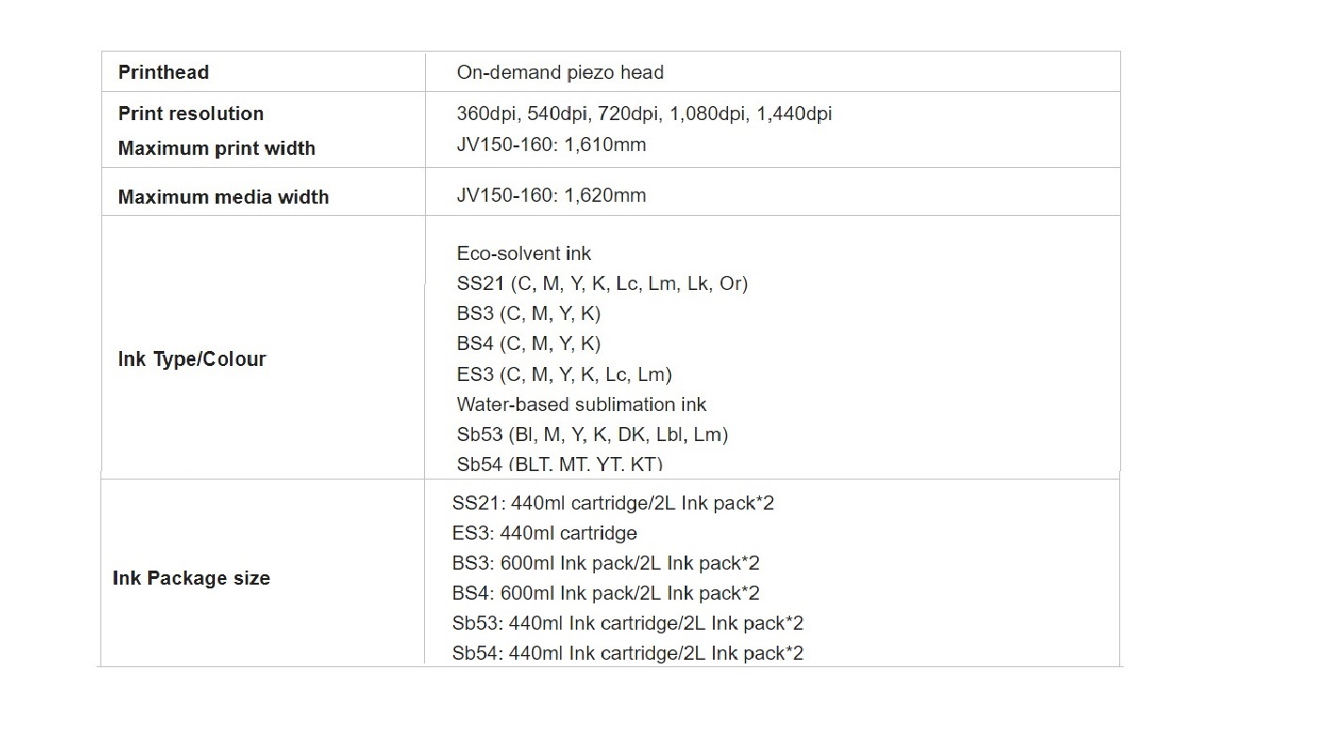The width and height of the screenshot is (1336, 747).
Task: Select the SS21: 440ml cartridge line
Action: tap(613, 503)
